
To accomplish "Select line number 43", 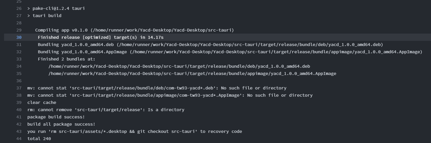I will [x=19, y=131].
